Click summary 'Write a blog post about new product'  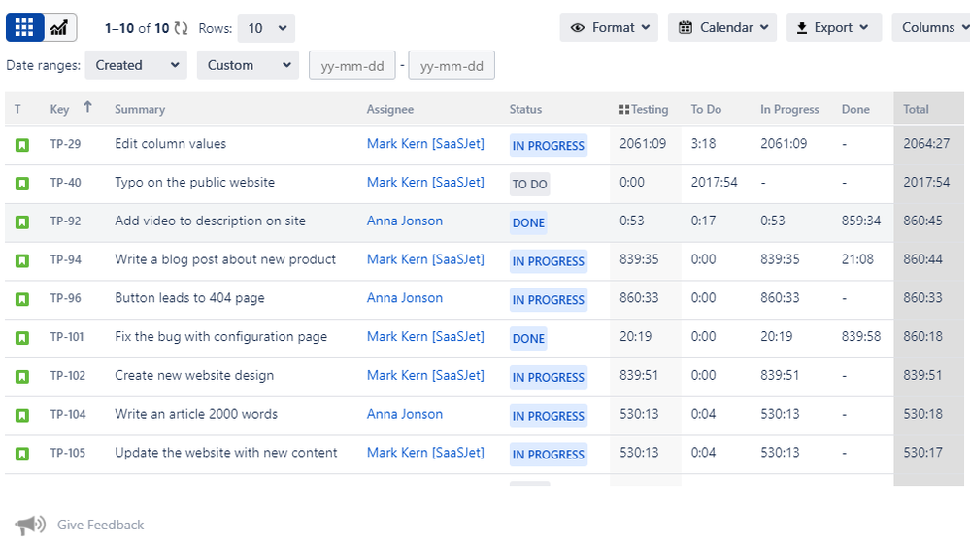(x=225, y=259)
